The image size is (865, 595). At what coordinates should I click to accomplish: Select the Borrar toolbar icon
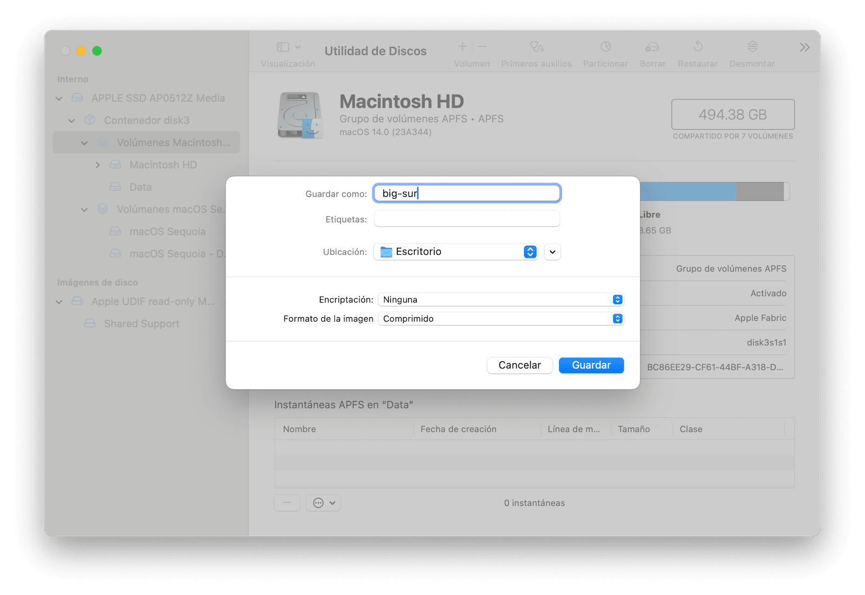[653, 46]
